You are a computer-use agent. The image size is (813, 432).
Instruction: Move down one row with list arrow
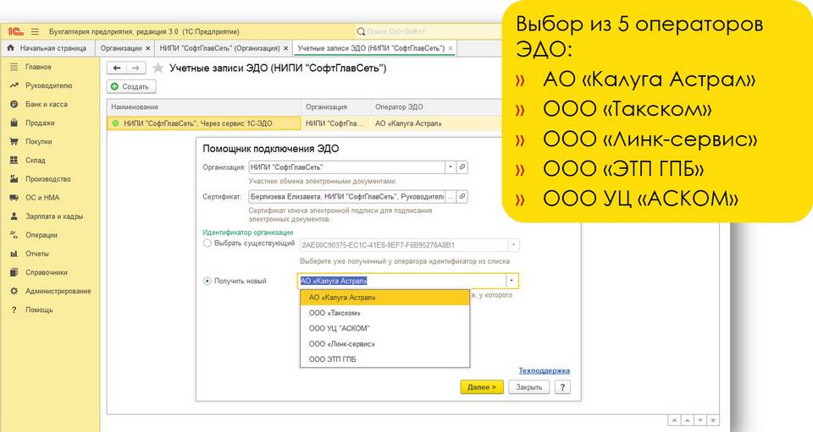point(700,421)
